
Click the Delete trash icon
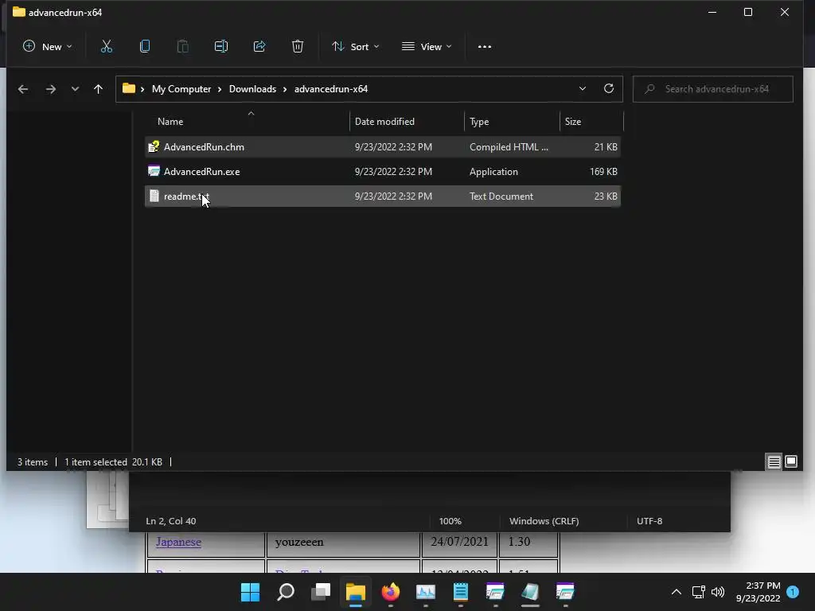point(298,47)
